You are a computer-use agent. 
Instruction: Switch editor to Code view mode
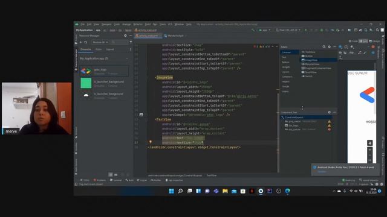point(353,41)
